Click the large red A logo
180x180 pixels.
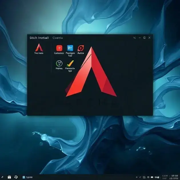[91, 72]
